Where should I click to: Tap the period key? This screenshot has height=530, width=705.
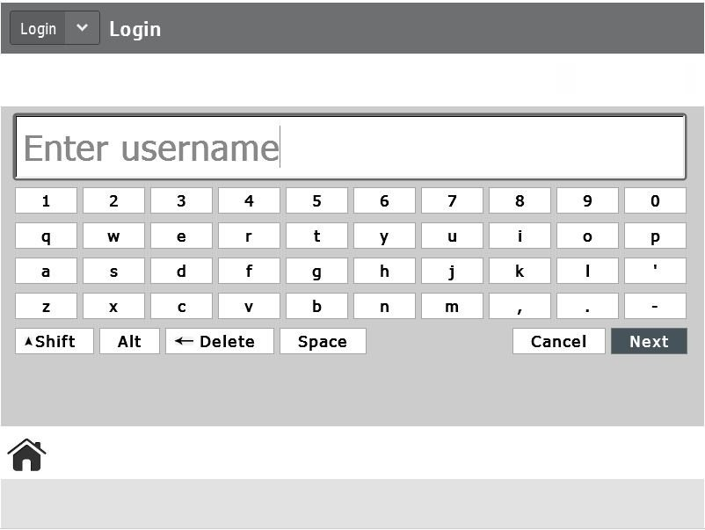coord(587,306)
